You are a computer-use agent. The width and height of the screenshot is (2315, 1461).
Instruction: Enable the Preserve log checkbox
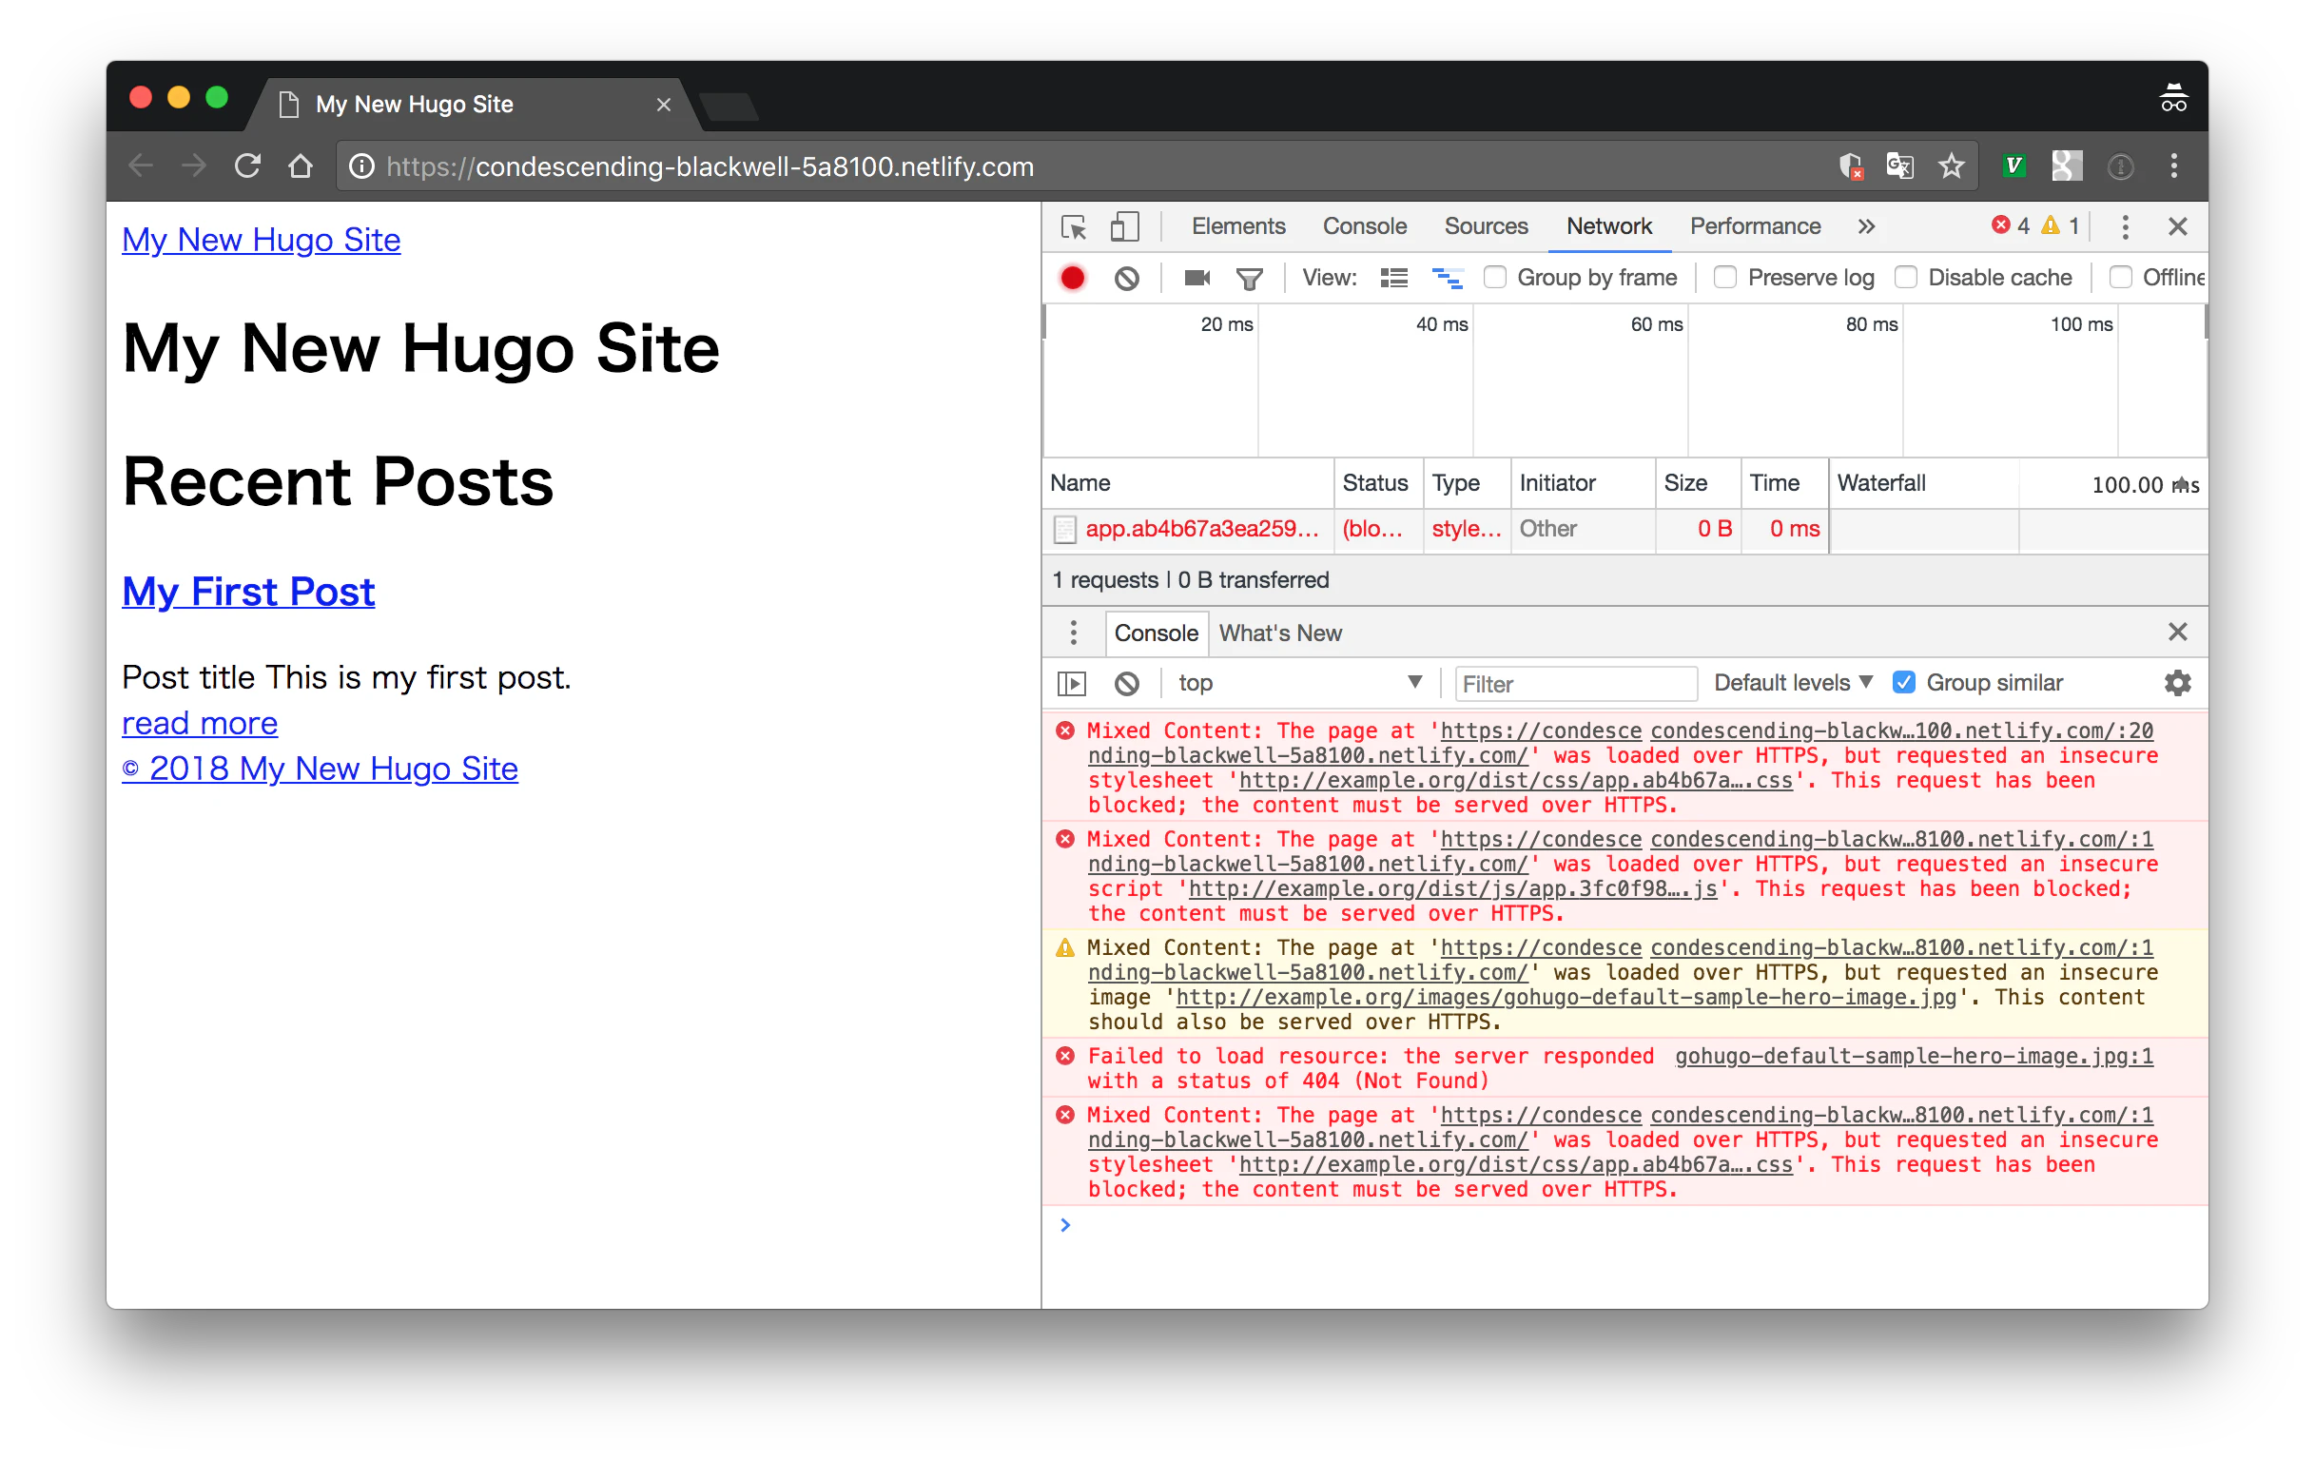coord(1724,278)
